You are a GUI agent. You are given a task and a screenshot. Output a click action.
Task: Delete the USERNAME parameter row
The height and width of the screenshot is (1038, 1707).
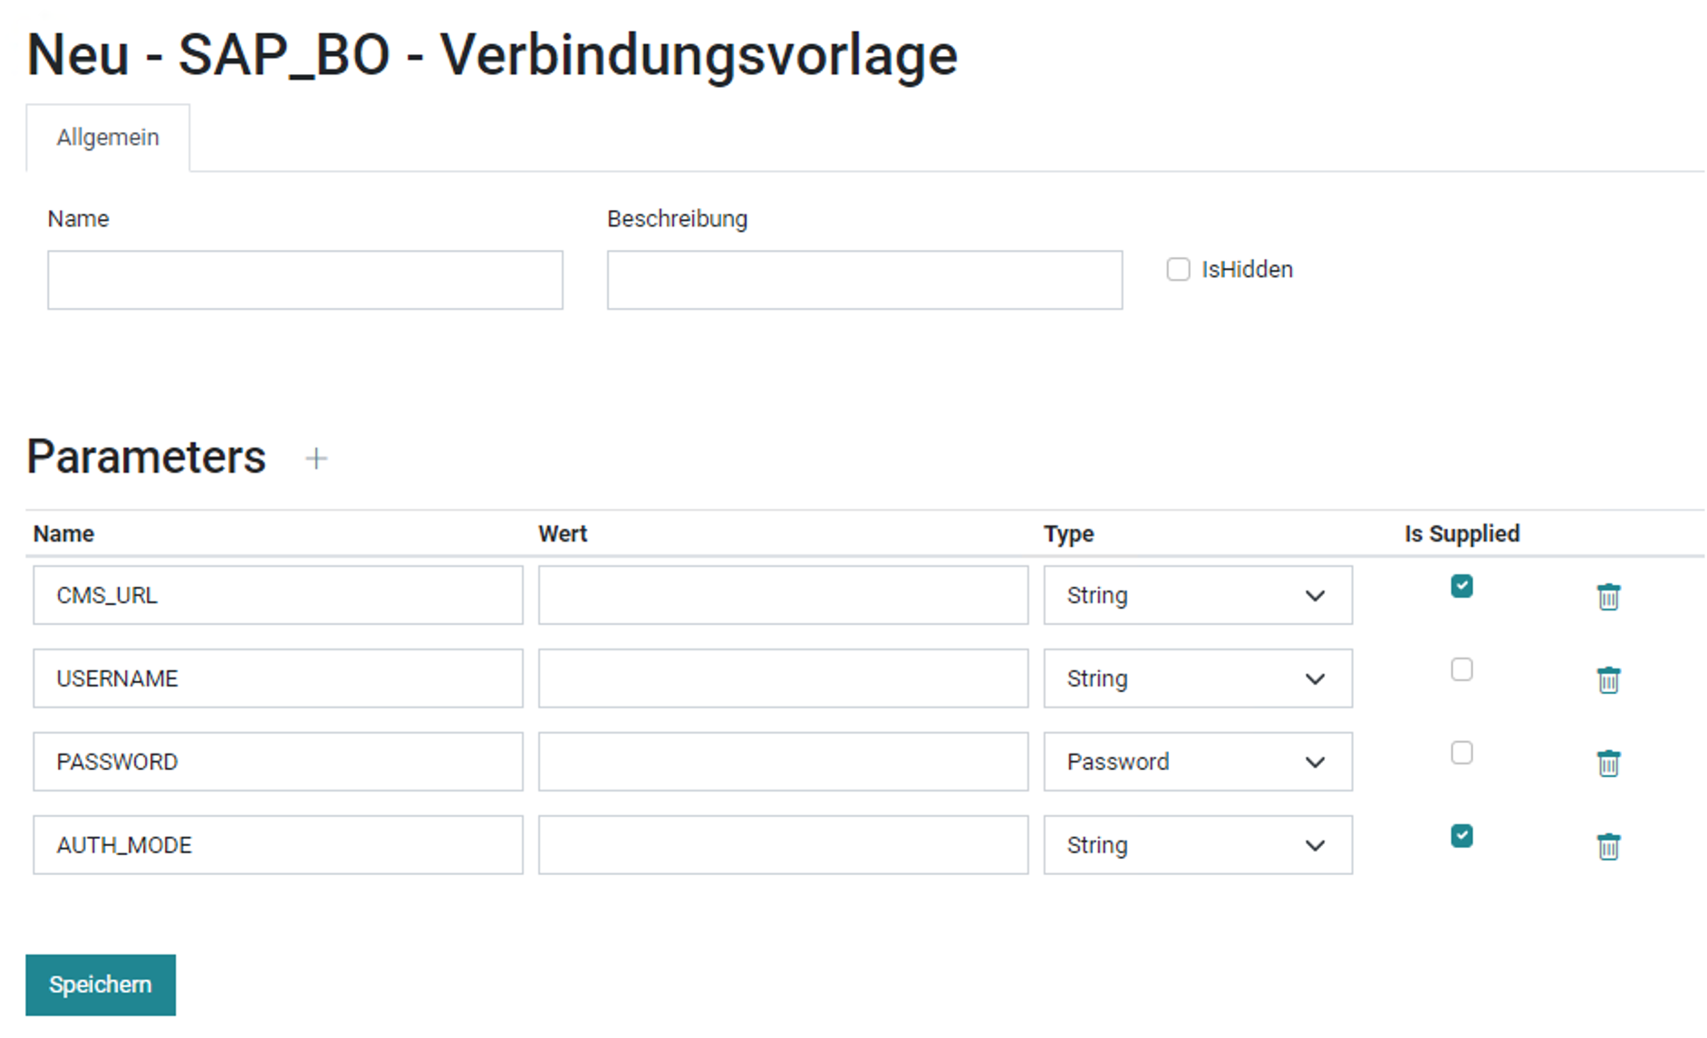point(1608,680)
